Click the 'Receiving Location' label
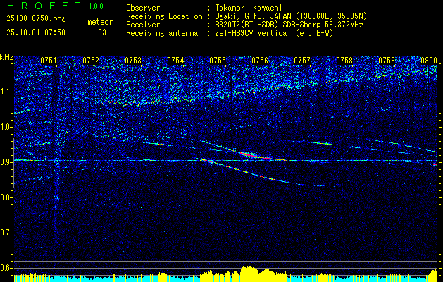The image size is (443, 282). 164,16
